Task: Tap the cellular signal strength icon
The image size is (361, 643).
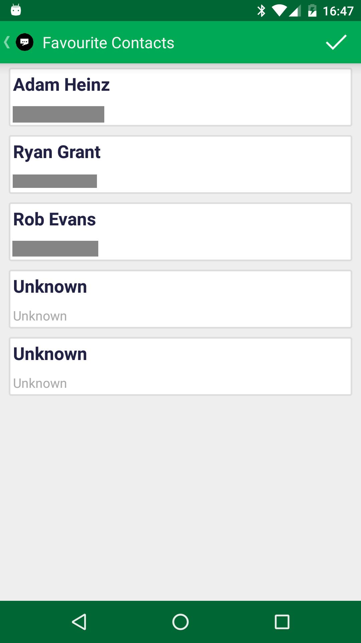Action: click(x=294, y=11)
